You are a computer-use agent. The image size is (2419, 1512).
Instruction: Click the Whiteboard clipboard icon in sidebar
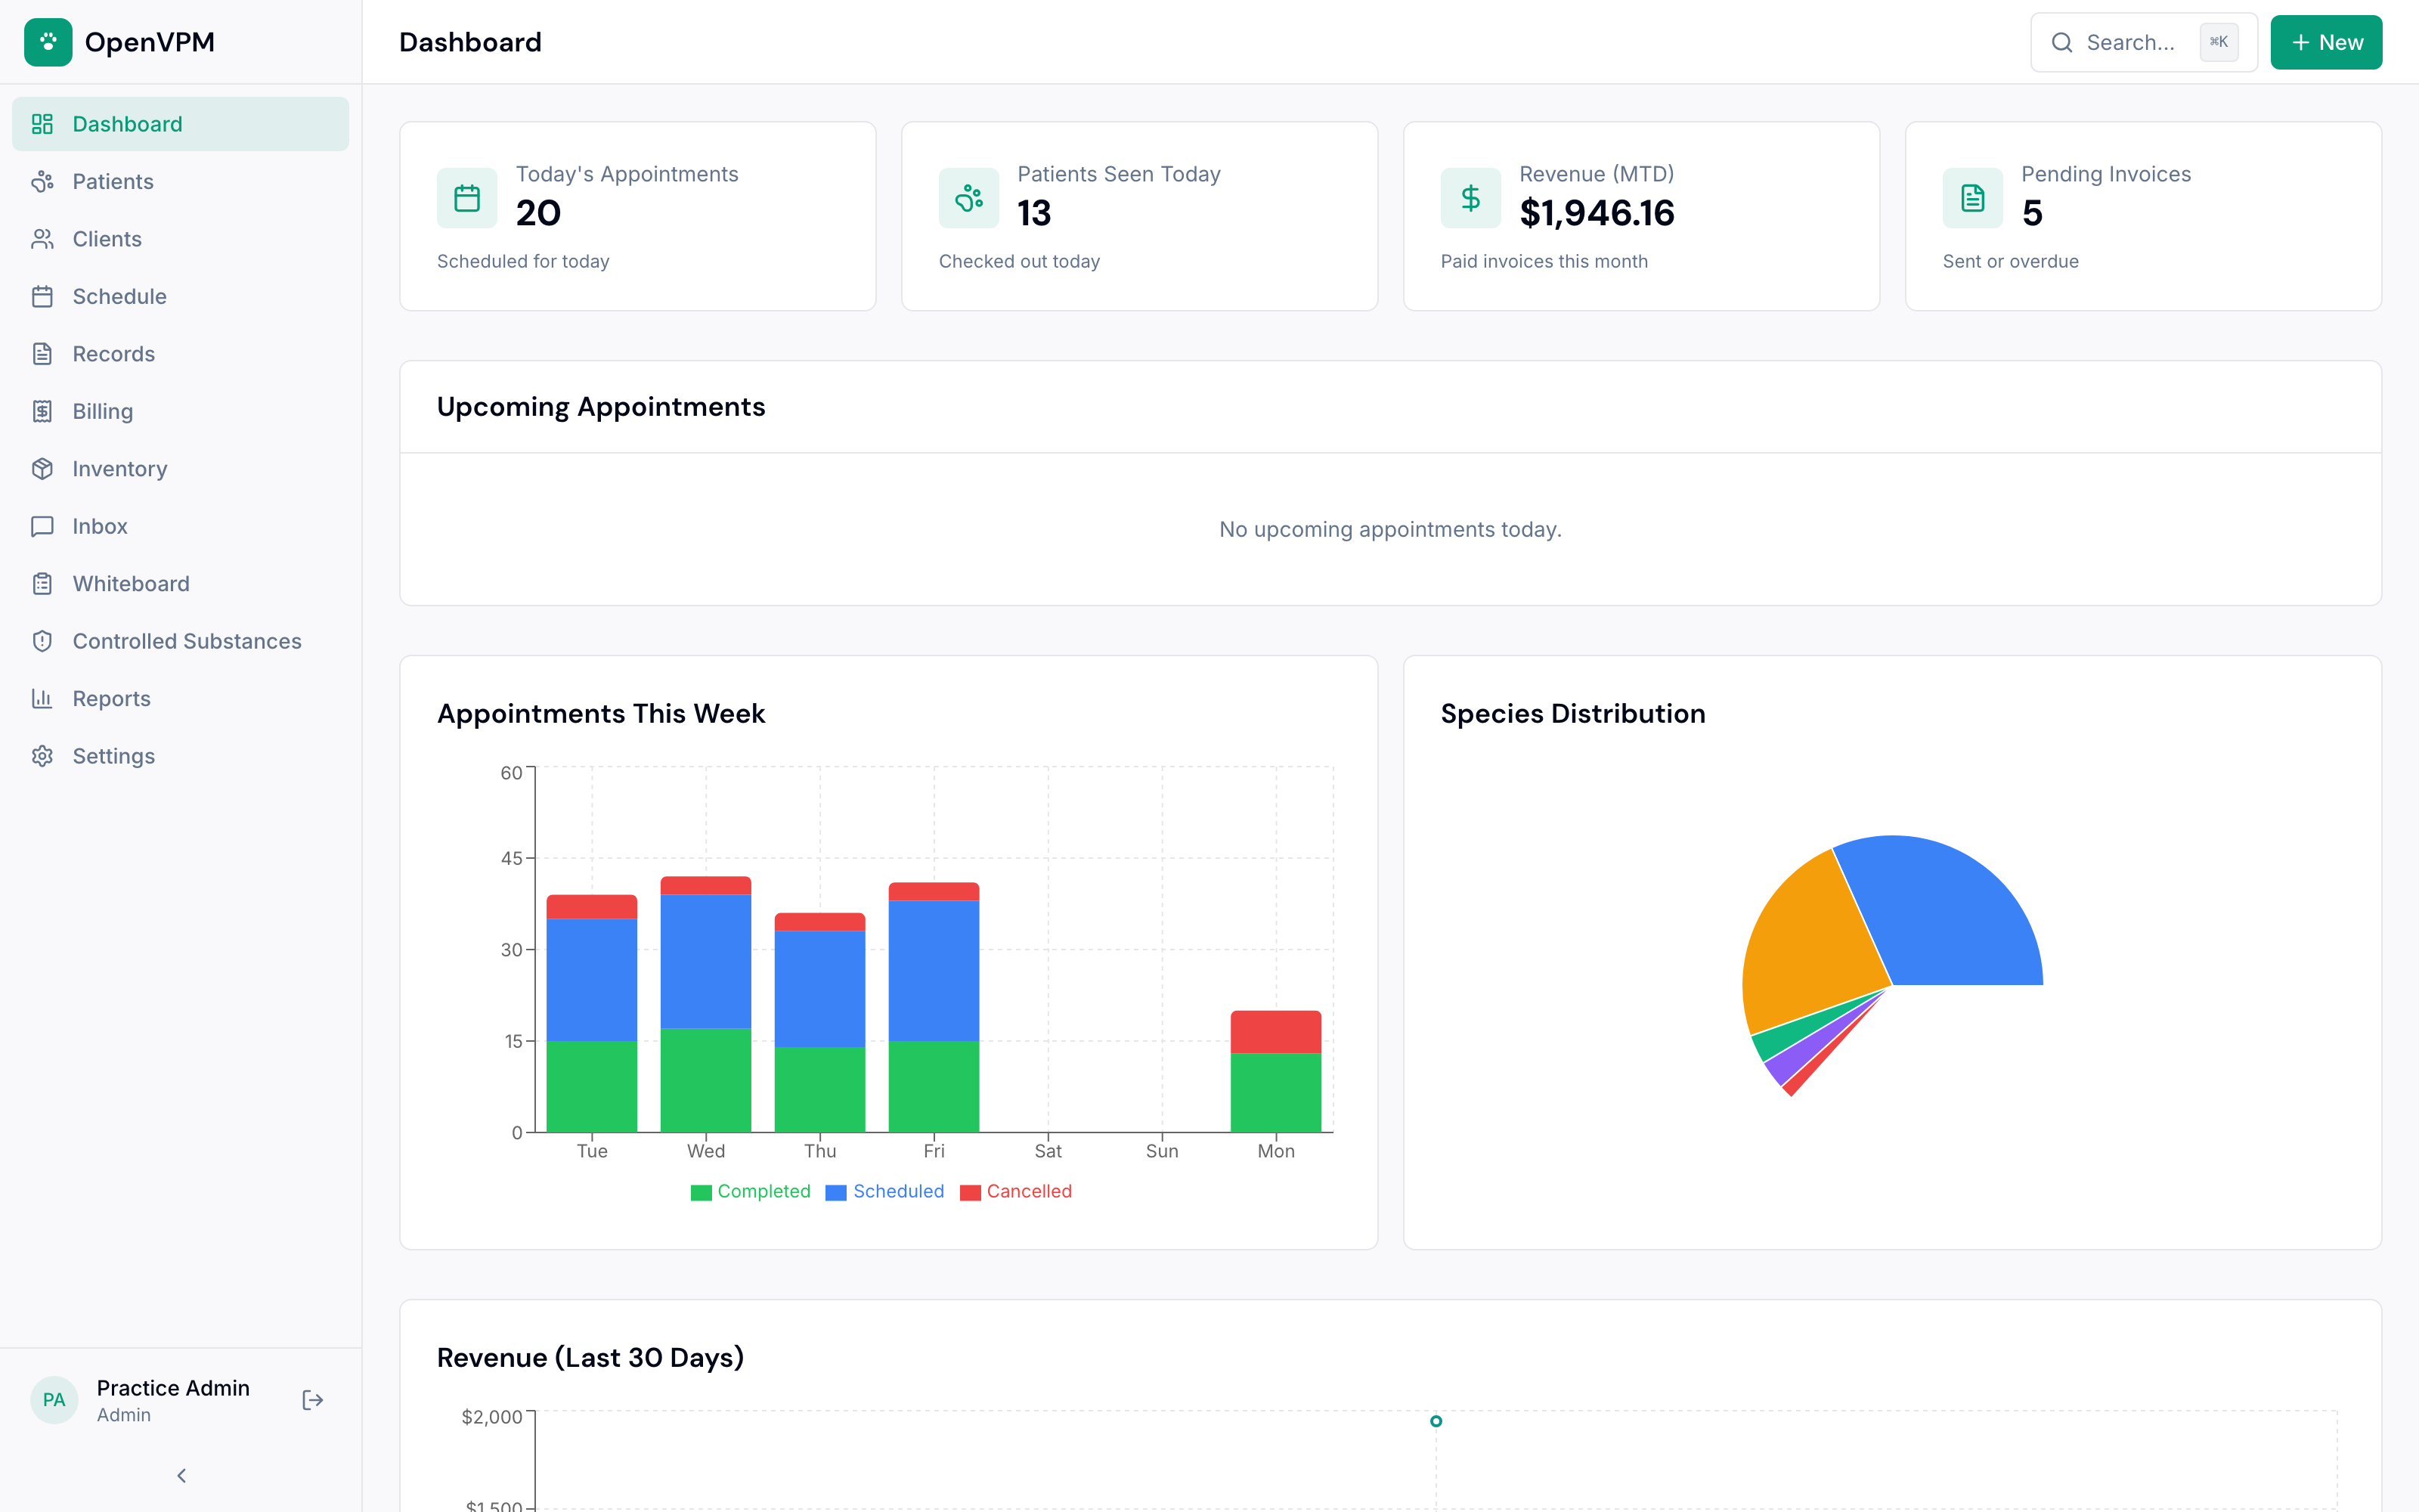click(42, 584)
